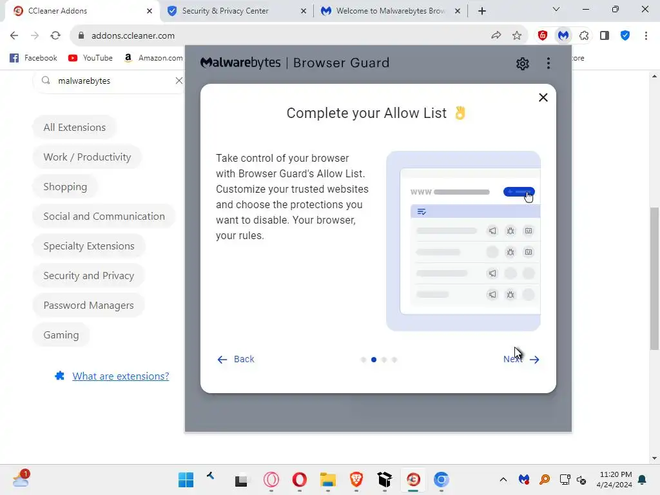The width and height of the screenshot is (660, 495).
Task: Show hidden system tray icons
Action: pyautogui.click(x=503, y=480)
